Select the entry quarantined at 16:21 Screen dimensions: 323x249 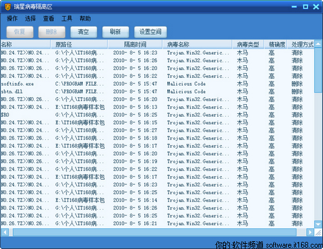click(157, 223)
